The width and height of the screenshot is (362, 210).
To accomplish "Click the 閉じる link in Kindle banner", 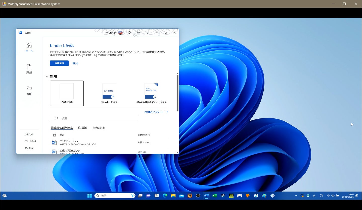I will pyautogui.click(x=75, y=63).
